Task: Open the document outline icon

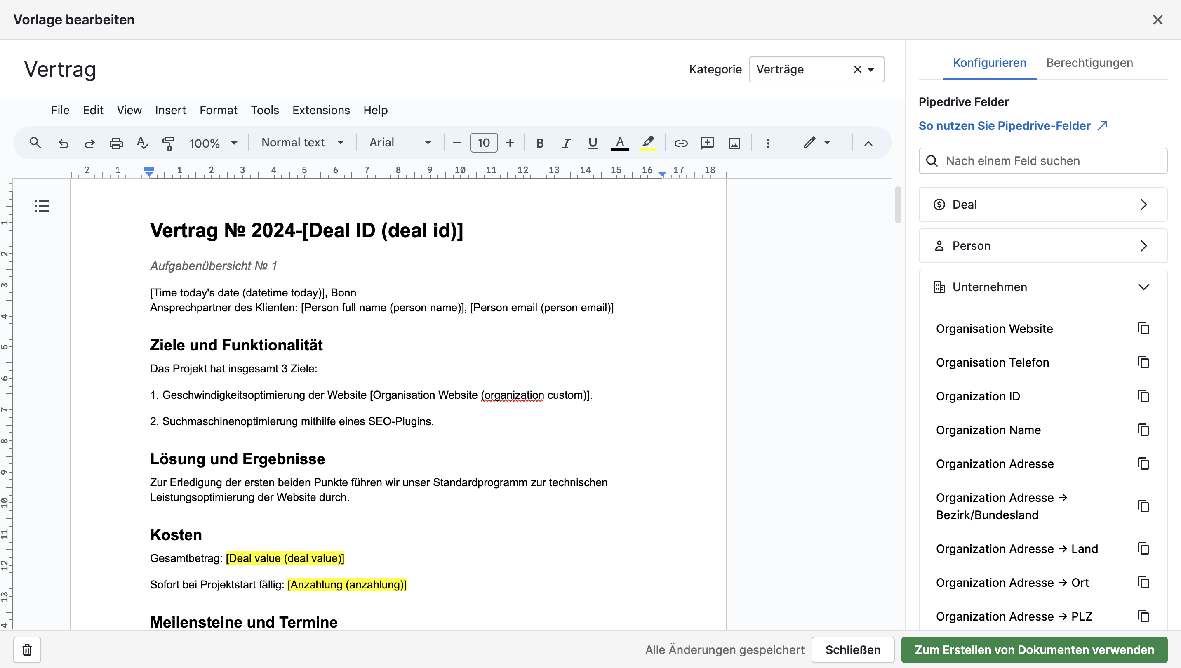Action: pos(42,206)
